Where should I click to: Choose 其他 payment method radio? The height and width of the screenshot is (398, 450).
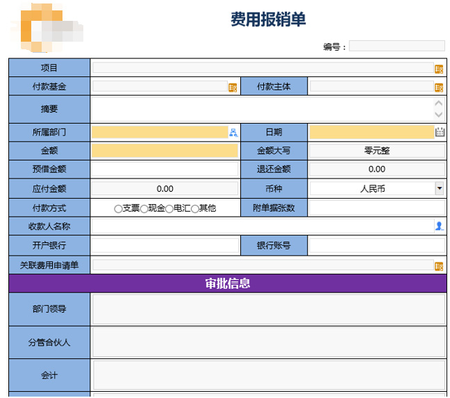[x=195, y=208]
